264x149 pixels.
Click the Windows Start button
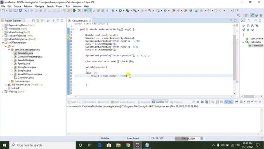(x=5, y=145)
